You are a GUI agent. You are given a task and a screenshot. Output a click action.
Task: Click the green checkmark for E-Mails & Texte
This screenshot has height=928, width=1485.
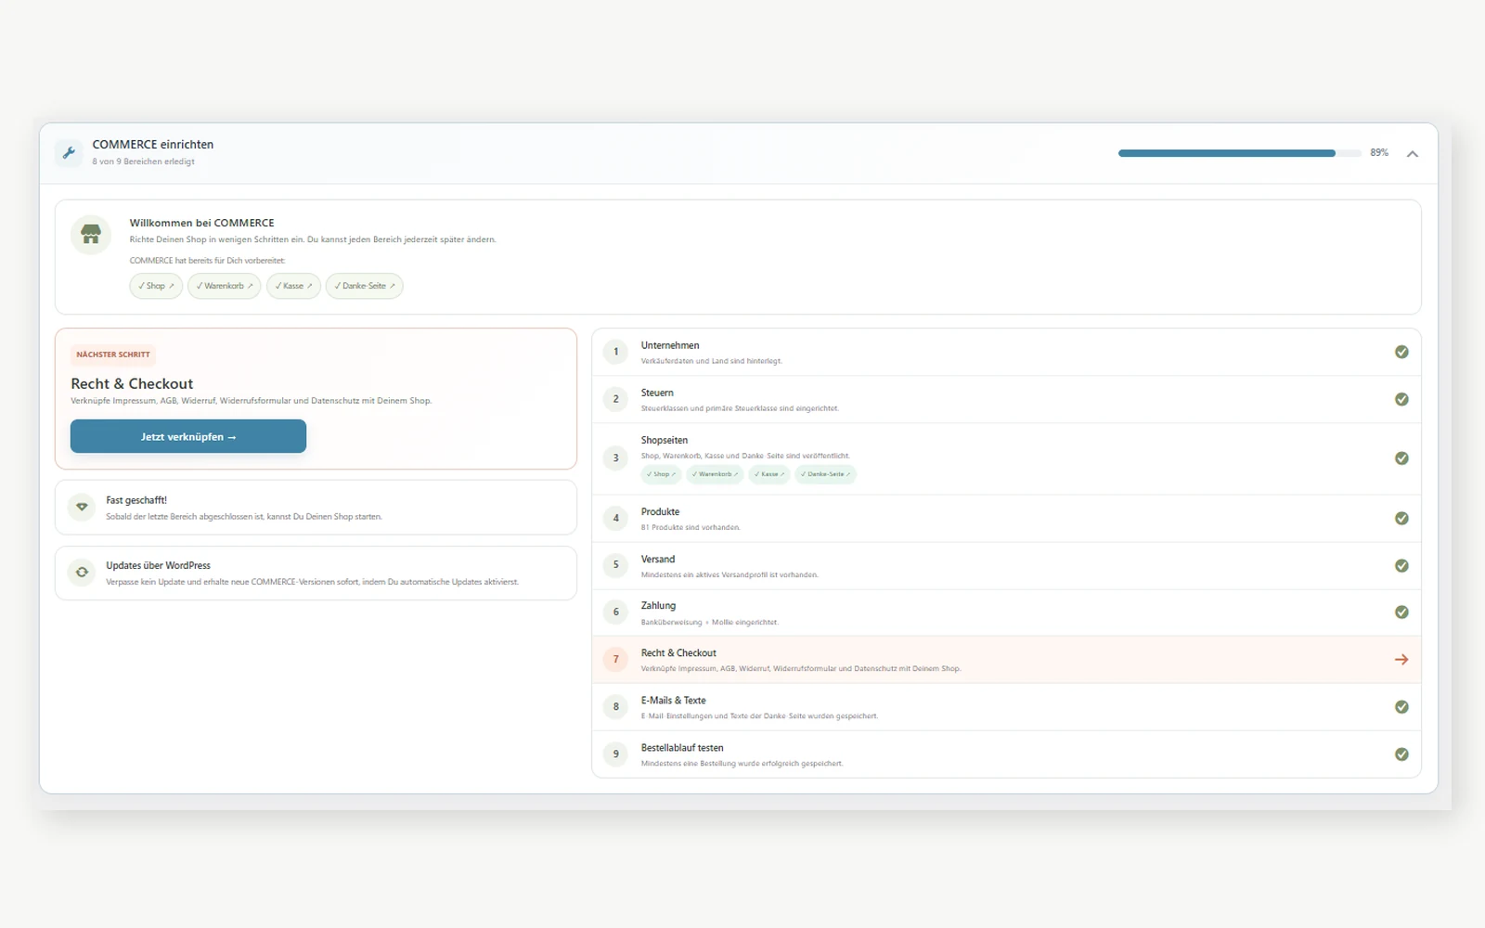pos(1401,707)
